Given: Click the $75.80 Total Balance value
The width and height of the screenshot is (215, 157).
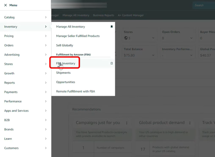Looking at the screenshot, I should coord(129,56).
